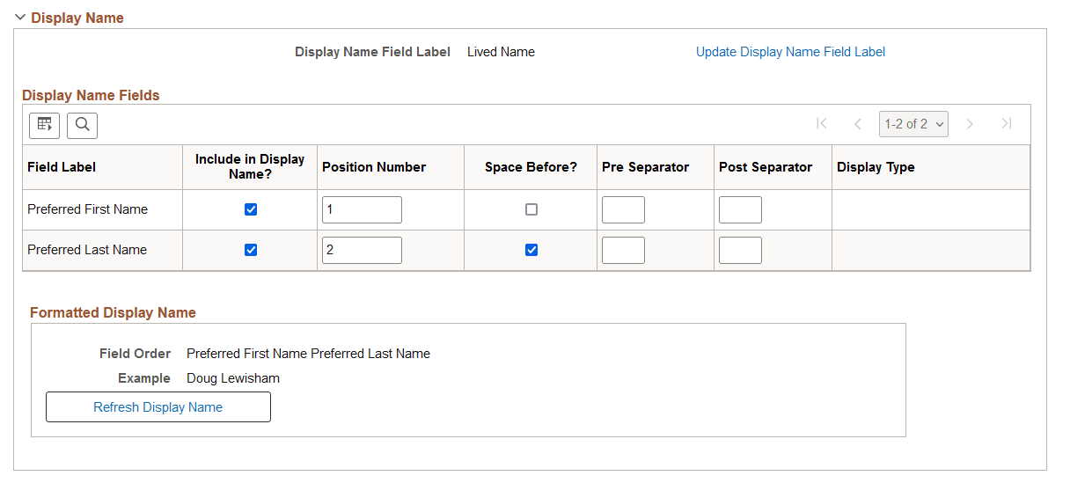The image size is (1070, 483).
Task: Go to first page of grid rows
Action: tap(822, 124)
